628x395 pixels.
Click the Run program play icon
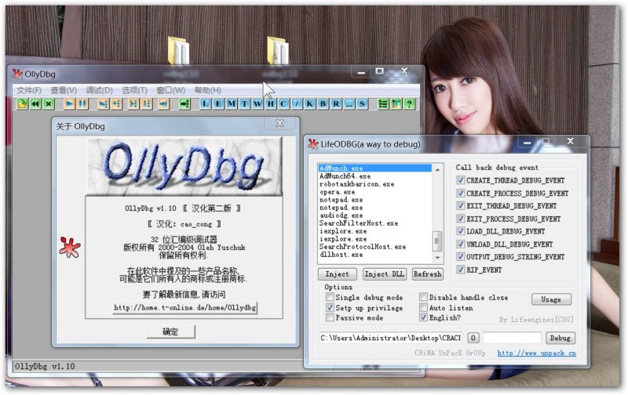point(69,104)
